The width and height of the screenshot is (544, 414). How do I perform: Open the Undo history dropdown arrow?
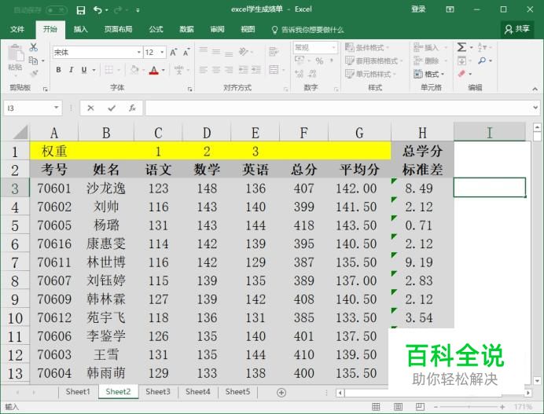coord(106,10)
